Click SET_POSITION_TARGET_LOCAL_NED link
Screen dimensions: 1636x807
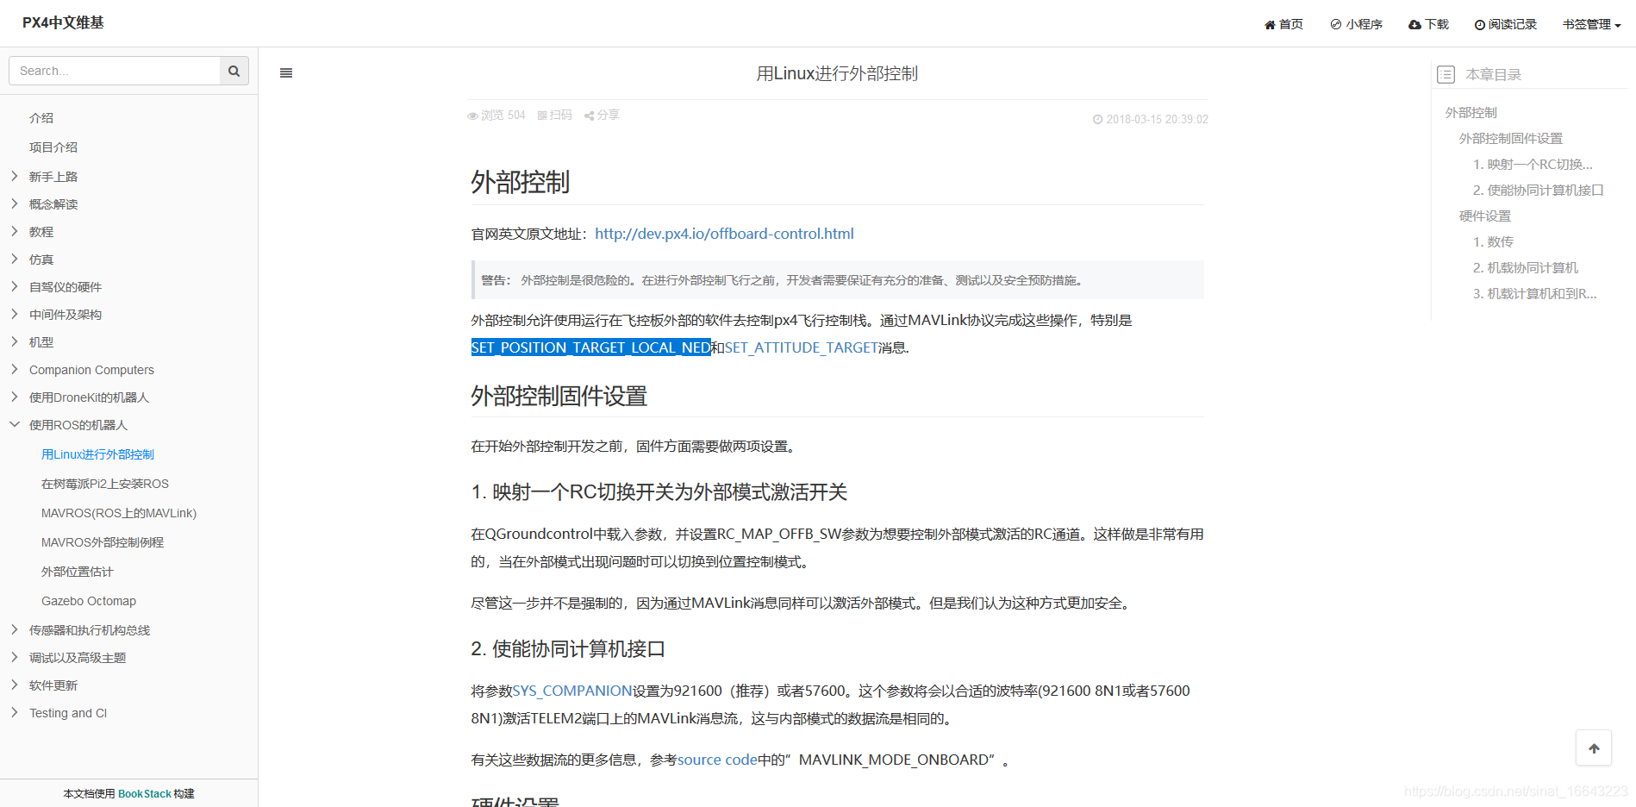590,347
